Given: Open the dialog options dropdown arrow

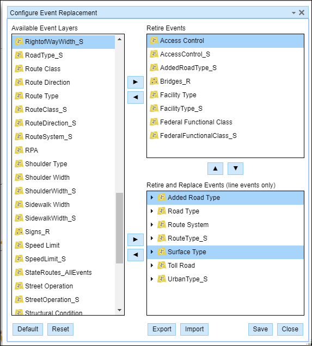Looking at the screenshot, I should [x=293, y=13].
